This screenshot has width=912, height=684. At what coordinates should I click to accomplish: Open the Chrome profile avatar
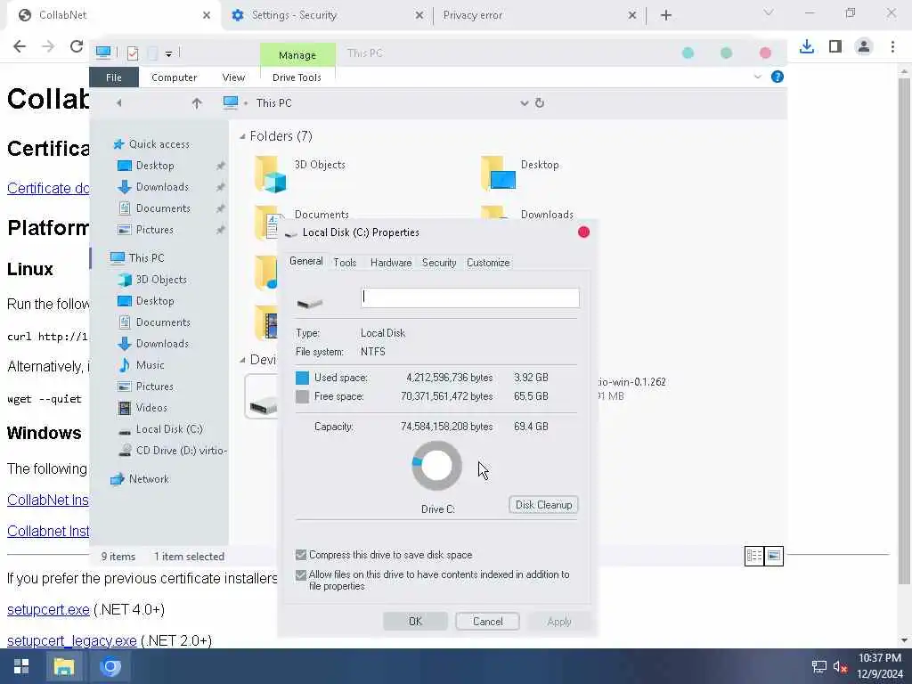pyautogui.click(x=864, y=46)
